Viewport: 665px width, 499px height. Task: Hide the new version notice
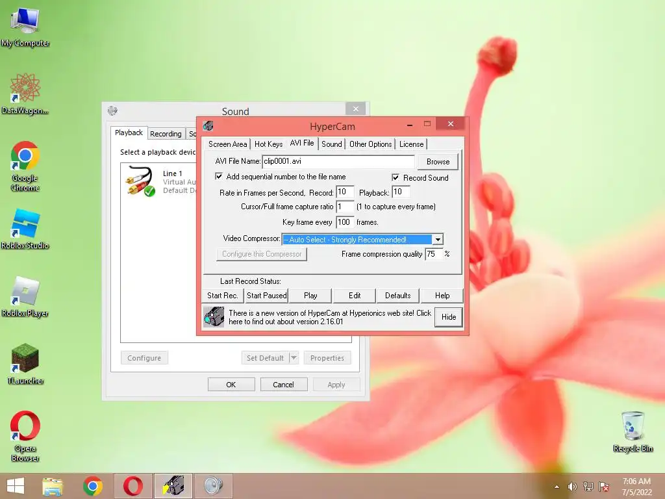pos(449,317)
